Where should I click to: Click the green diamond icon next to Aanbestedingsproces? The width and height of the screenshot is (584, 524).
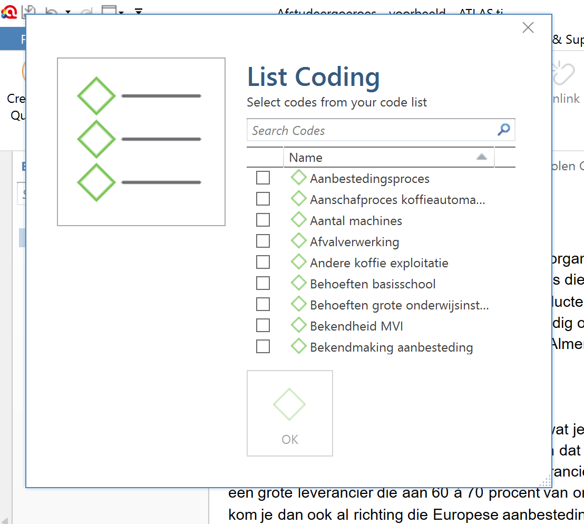point(299,178)
